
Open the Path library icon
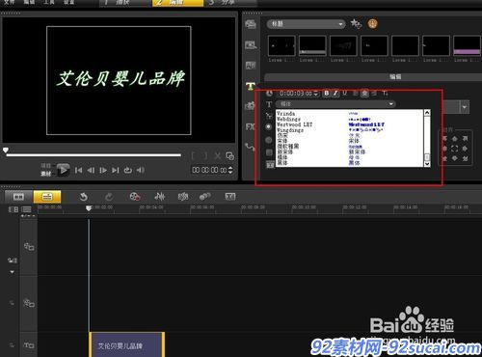pos(250,148)
